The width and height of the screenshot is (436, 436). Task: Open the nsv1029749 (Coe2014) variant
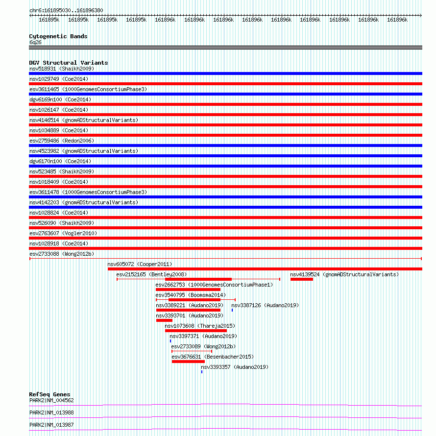tap(59, 79)
